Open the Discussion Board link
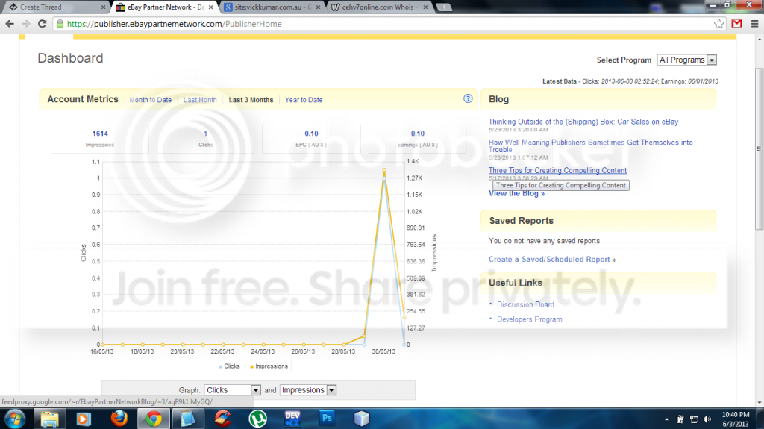Viewport: 764px width, 429px height. (x=525, y=304)
